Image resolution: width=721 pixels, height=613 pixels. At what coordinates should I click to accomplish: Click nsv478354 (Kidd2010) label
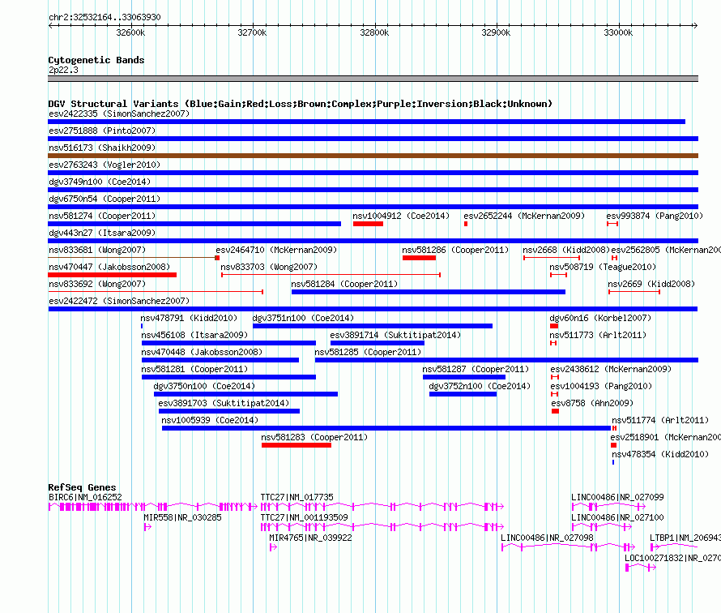(660, 454)
